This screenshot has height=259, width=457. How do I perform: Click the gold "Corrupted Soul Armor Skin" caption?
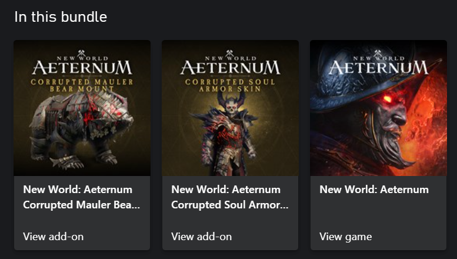tap(230, 85)
